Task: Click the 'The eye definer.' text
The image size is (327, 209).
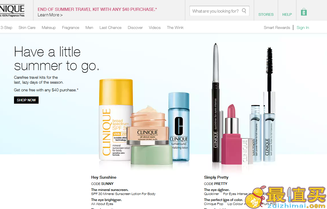Action: pos(217,190)
